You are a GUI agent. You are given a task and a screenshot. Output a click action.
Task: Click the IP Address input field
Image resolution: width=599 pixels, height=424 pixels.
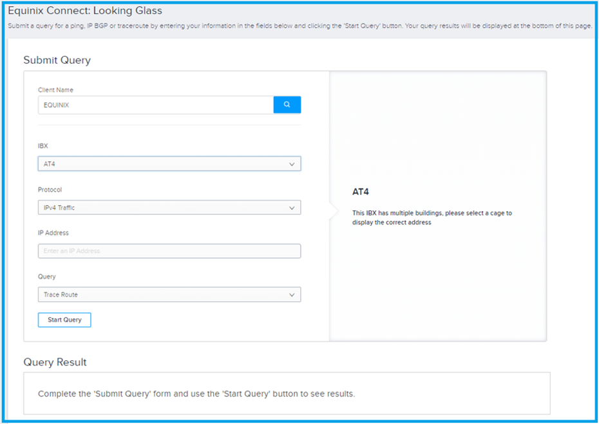(x=169, y=251)
